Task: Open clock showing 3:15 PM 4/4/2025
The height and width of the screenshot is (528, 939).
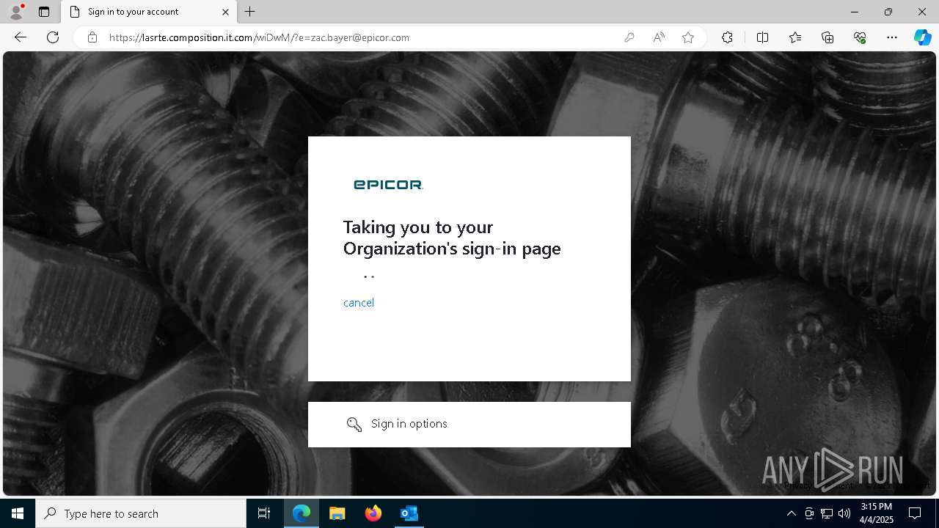Action: 877,513
